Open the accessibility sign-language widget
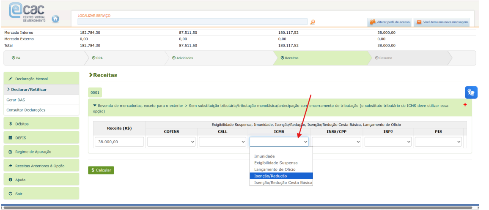 471,92
